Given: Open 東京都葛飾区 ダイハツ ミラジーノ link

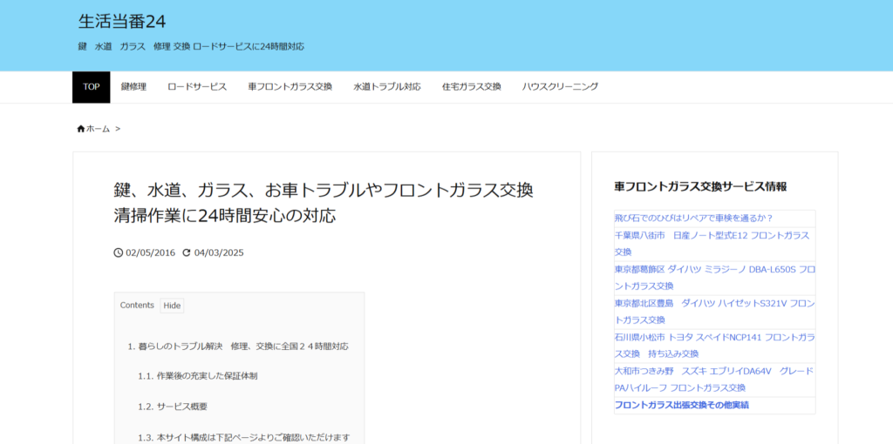Looking at the screenshot, I should (714, 278).
